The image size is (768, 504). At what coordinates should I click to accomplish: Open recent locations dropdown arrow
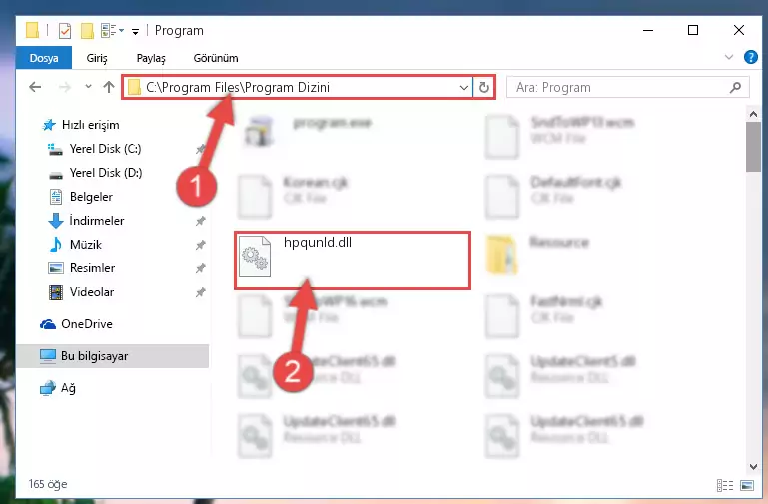(88, 87)
